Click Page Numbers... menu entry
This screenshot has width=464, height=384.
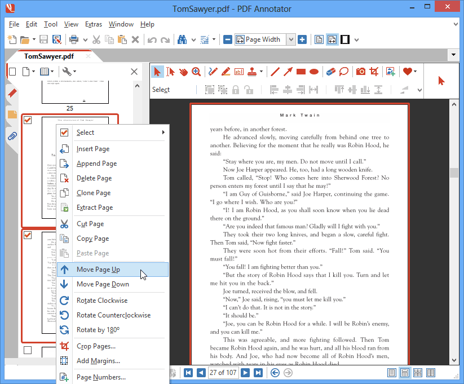[113, 377]
